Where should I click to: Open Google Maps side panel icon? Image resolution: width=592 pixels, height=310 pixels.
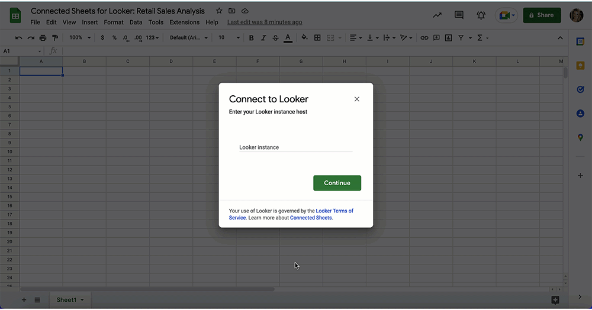[580, 137]
